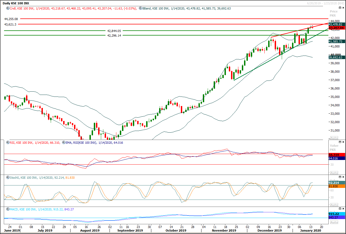Click the 41,585.73 middle band price tag
The image size is (346, 234).
point(336,41)
